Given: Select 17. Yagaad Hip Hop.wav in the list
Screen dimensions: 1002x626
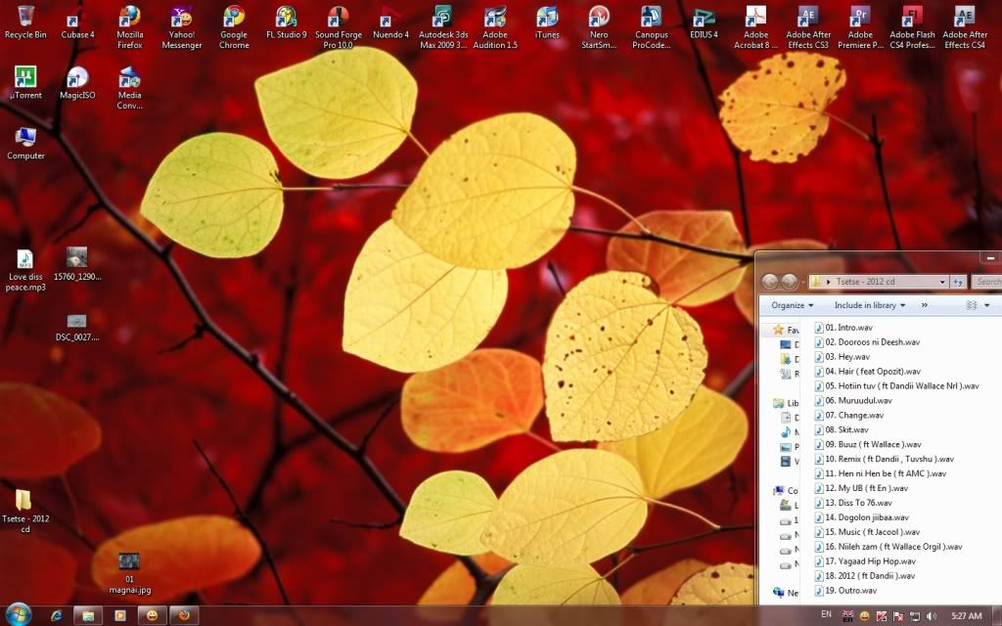Looking at the screenshot, I should pyautogui.click(x=869, y=561).
